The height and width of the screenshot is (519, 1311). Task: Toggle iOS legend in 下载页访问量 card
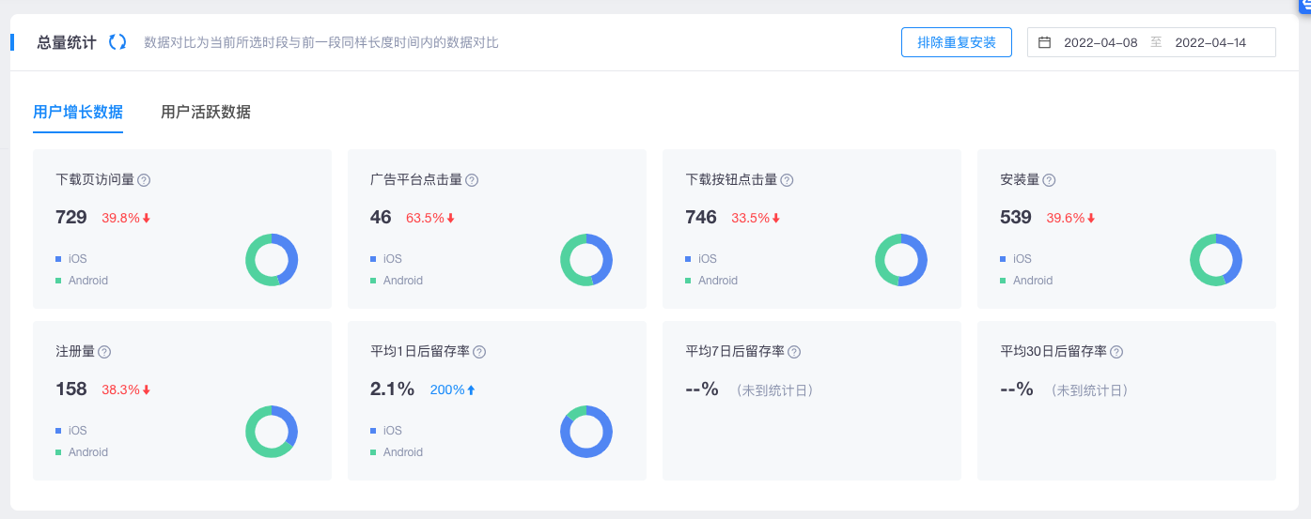point(77,259)
